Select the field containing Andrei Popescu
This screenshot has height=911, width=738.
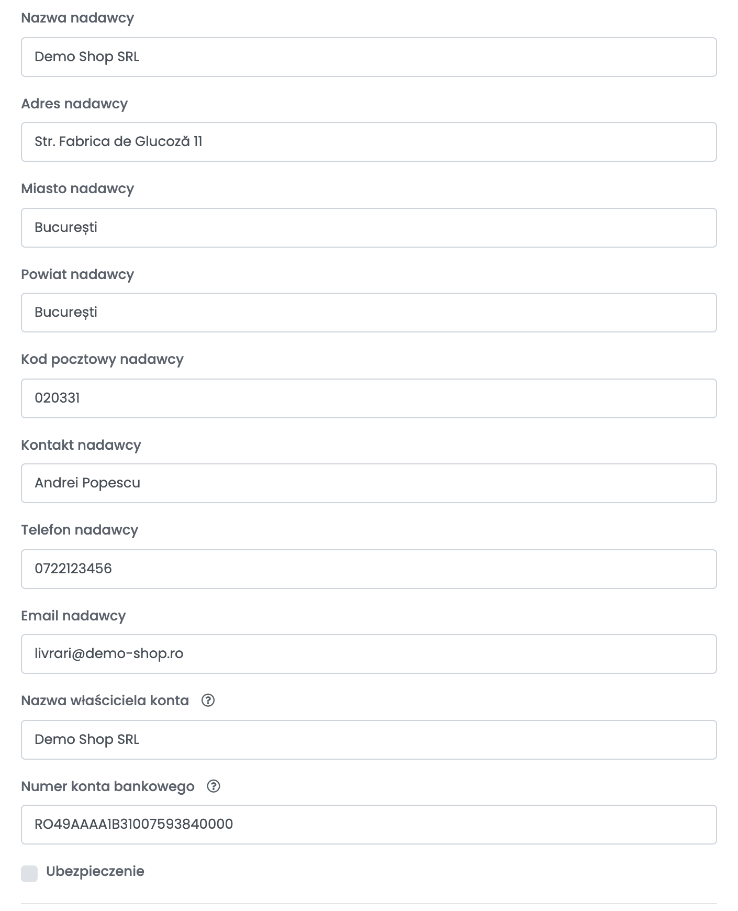(369, 483)
